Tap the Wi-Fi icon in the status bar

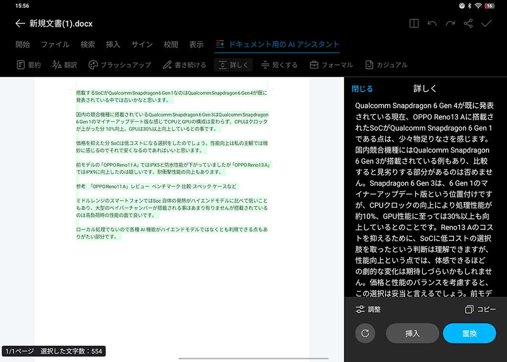478,6
